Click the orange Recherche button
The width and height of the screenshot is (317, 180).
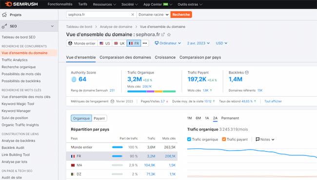tap(181, 15)
